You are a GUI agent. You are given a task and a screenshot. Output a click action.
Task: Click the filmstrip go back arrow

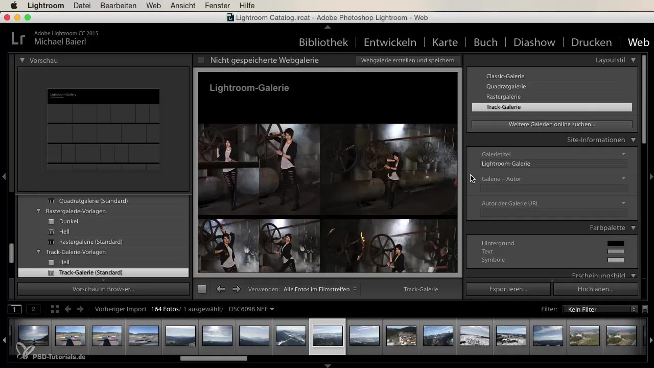point(67,309)
